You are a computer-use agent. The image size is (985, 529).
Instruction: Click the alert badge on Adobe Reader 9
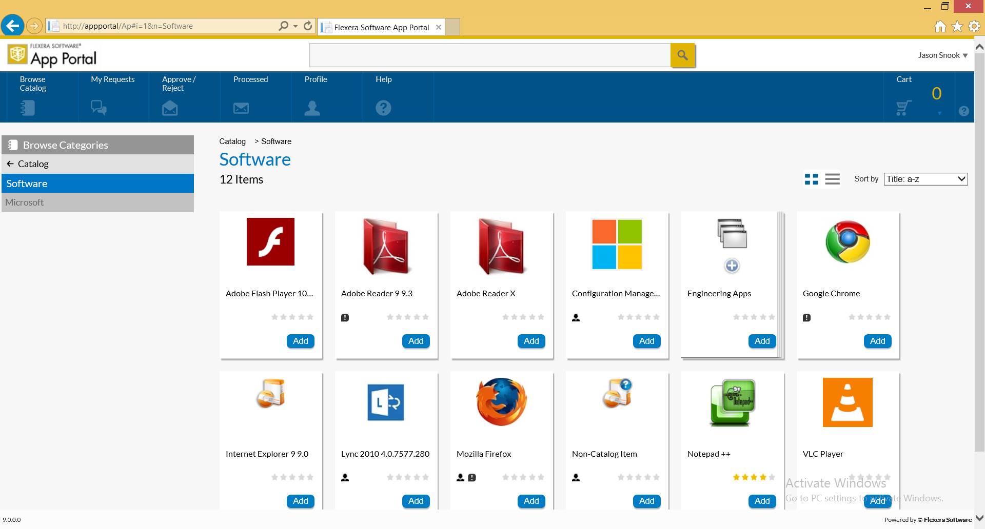tap(345, 318)
